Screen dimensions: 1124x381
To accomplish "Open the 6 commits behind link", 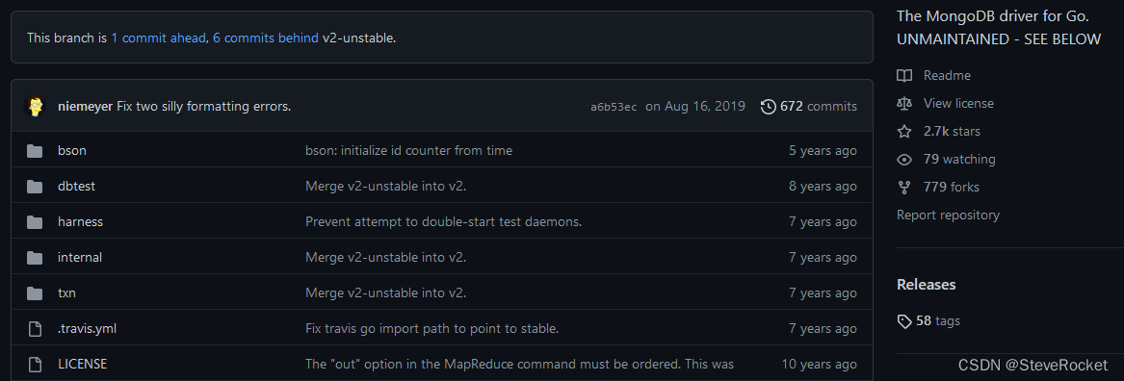I will (x=266, y=38).
